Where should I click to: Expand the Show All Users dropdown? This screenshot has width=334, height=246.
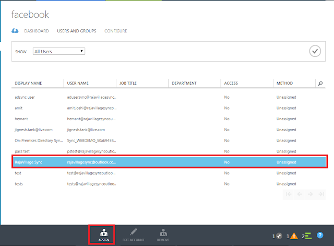(59, 51)
